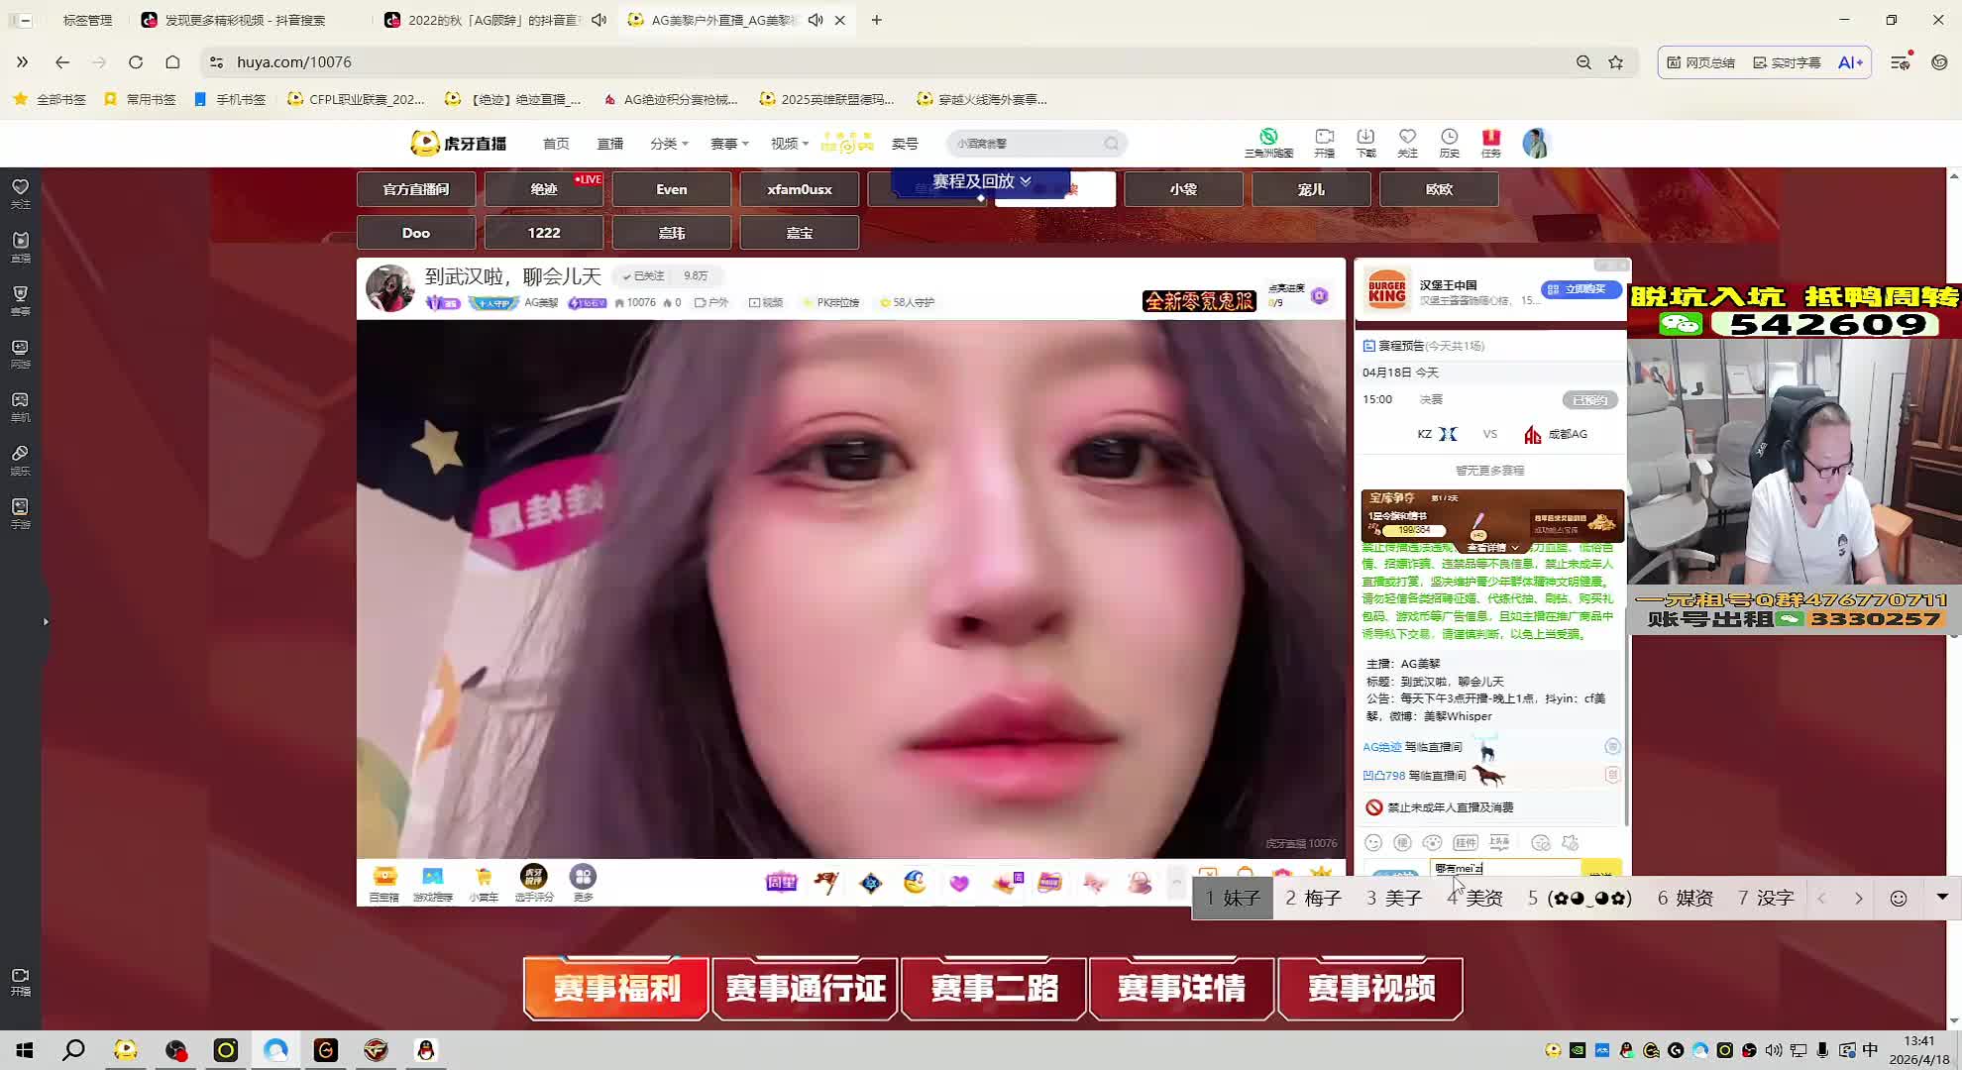Viewport: 1962px width, 1070px height.
Task: Open the watch history clock icon
Action: pos(1449,142)
